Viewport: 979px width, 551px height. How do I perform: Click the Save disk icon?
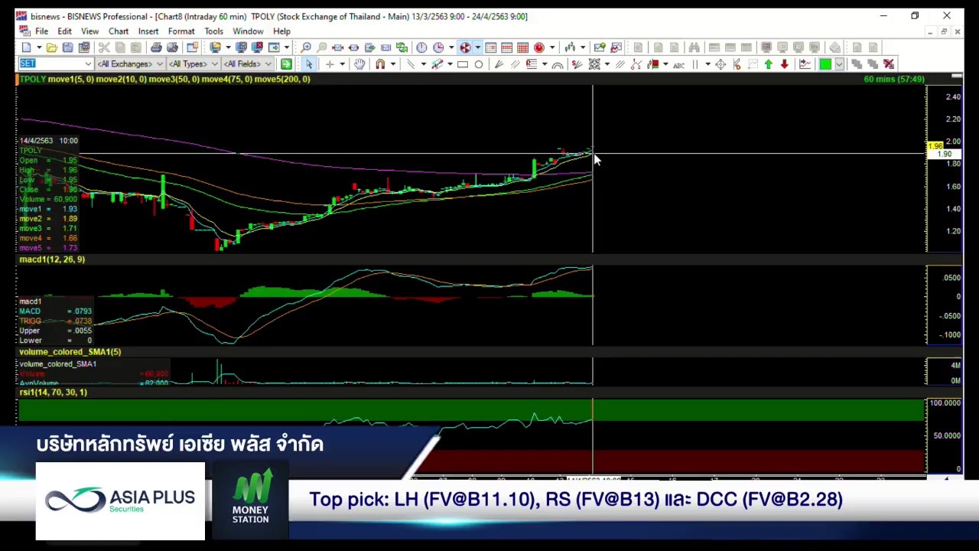pyautogui.click(x=67, y=47)
